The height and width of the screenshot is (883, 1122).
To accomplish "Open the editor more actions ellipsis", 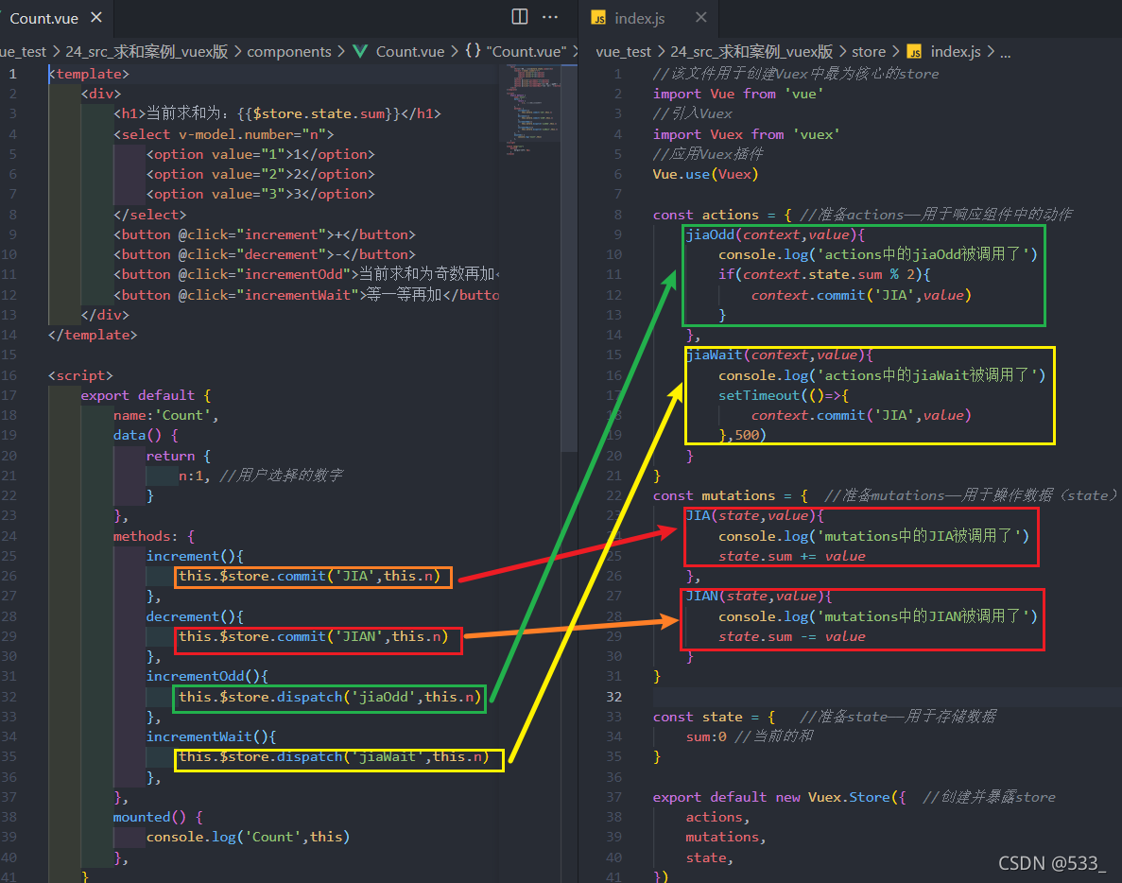I will (549, 16).
